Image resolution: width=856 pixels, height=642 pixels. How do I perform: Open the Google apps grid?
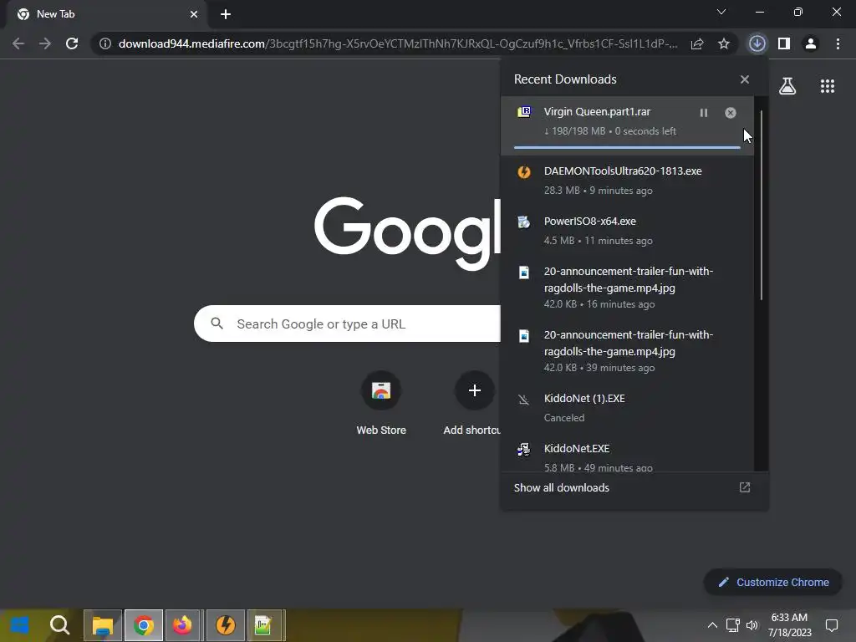[828, 86]
